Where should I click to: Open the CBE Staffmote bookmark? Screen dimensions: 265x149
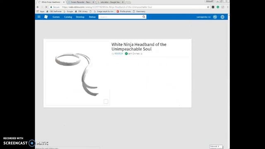tap(54, 12)
